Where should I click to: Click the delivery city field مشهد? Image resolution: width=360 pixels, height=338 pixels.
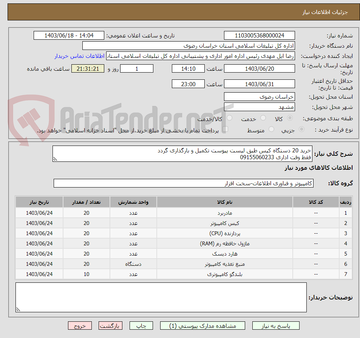coord(260,107)
